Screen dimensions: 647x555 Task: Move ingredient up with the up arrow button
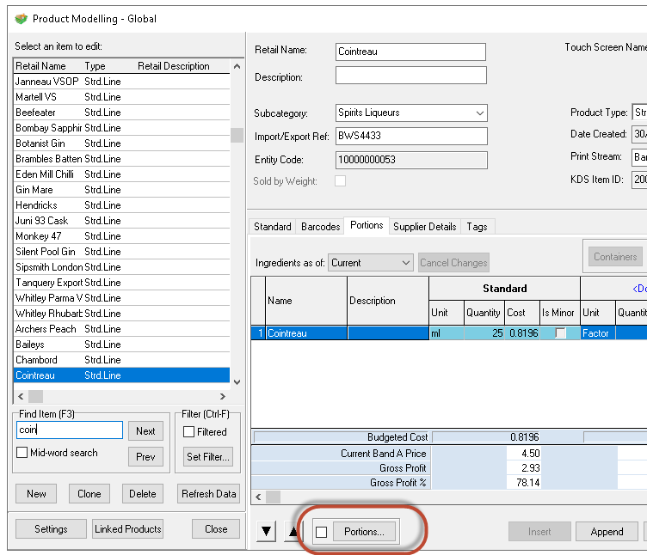(293, 532)
